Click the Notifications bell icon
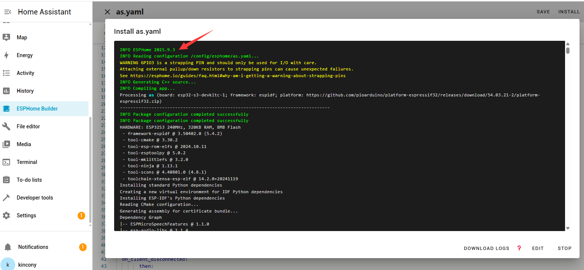Screen dimensions: 584x270 tap(8, 247)
